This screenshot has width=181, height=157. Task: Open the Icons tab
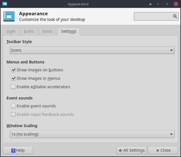pos(29,31)
